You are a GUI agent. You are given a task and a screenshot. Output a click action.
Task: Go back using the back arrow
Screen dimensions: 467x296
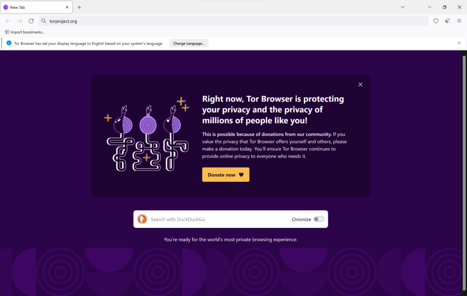coord(7,21)
